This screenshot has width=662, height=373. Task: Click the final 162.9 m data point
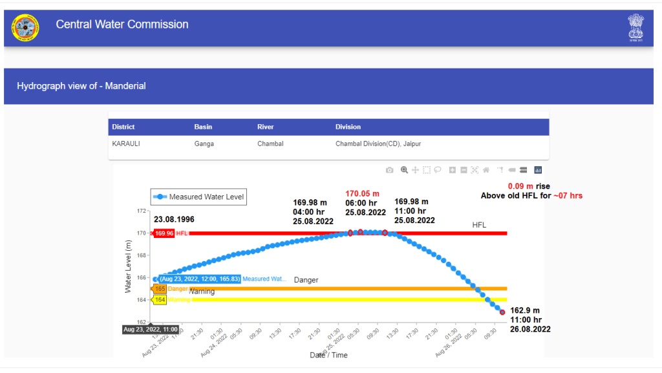click(x=502, y=312)
